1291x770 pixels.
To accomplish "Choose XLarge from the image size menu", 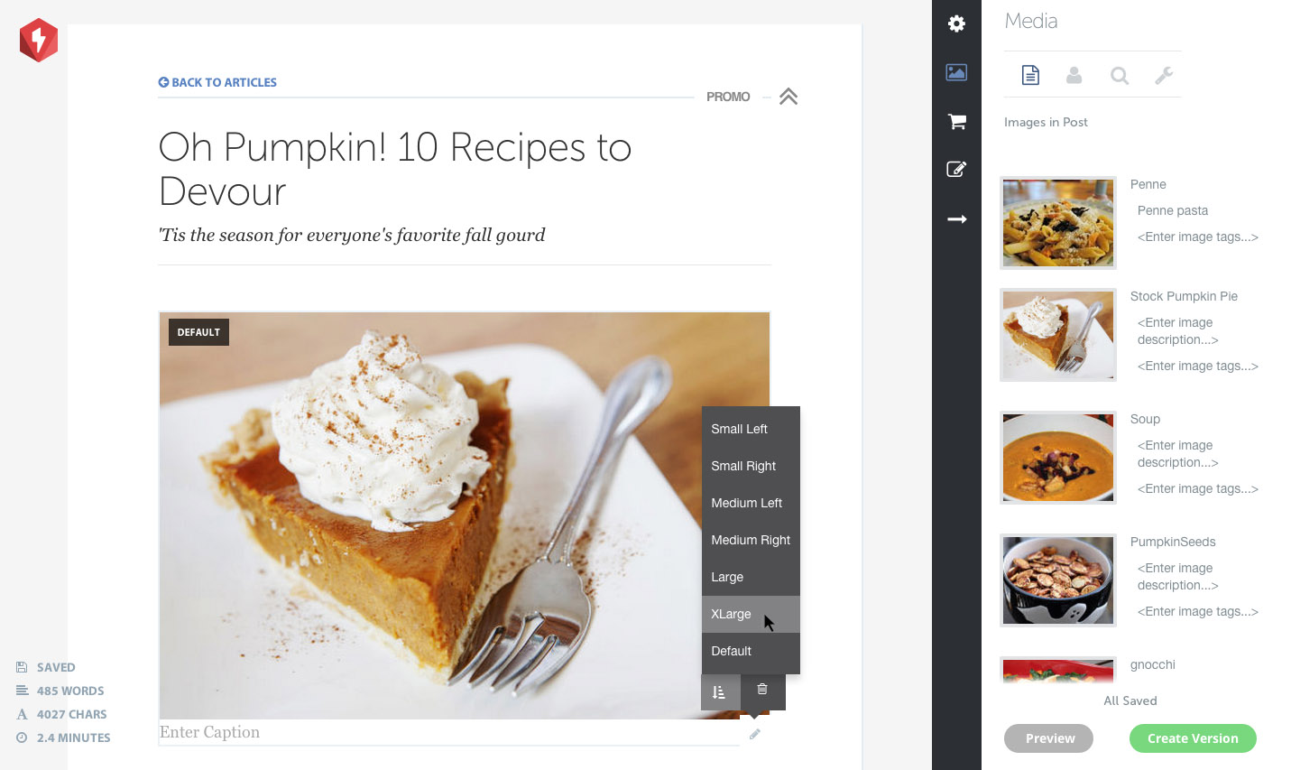I will (x=731, y=614).
